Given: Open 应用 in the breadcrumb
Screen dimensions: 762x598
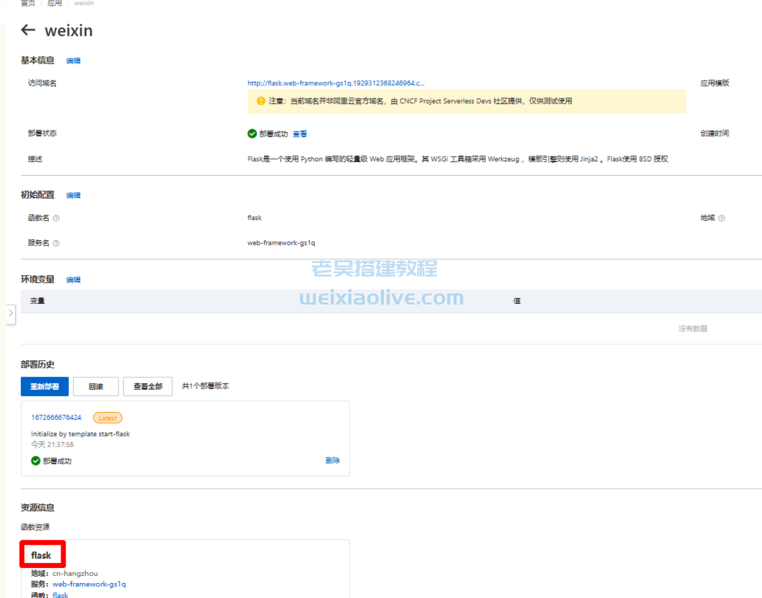Looking at the screenshot, I should [55, 3].
